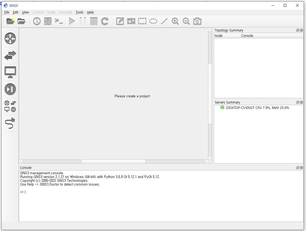306x231 pixels.
Task: Take a screenshot camera icon
Action: [x=197, y=21]
